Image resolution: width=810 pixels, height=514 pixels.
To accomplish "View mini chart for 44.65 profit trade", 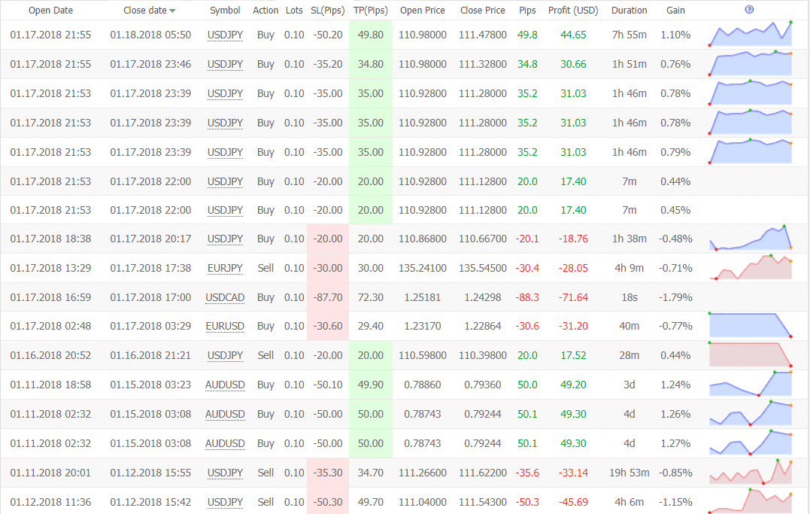I will 750,34.
